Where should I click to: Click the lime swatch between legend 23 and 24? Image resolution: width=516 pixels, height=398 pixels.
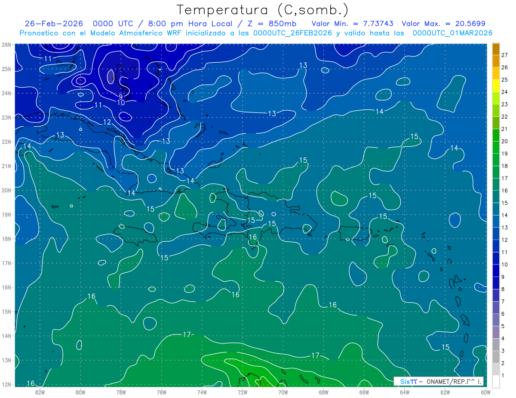pyautogui.click(x=496, y=98)
